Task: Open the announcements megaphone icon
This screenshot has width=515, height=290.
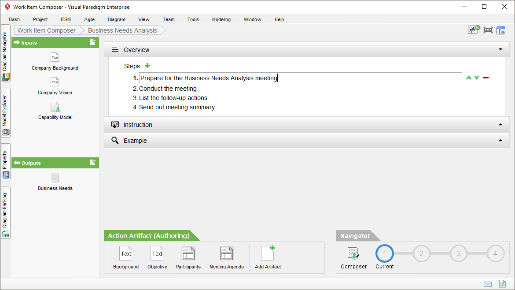Action: [474, 30]
